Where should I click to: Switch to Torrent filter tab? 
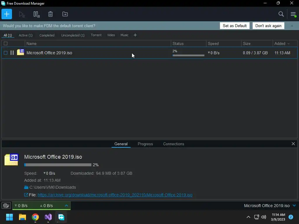pyautogui.click(x=96, y=35)
